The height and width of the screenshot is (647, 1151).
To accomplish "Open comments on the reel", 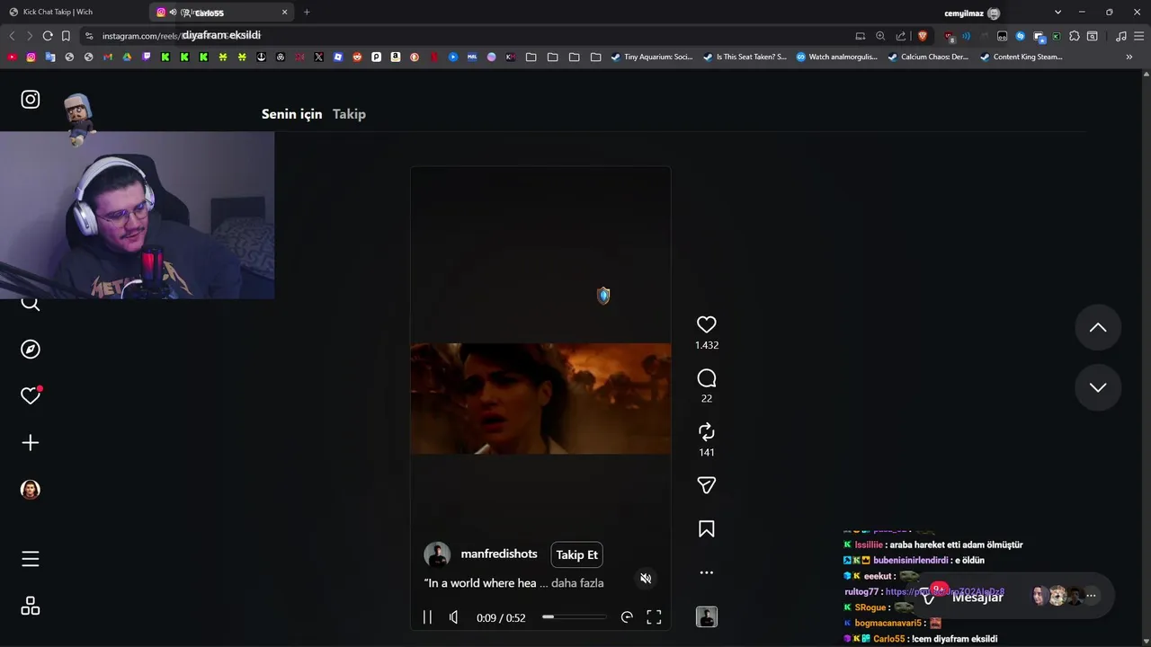I will click(707, 378).
